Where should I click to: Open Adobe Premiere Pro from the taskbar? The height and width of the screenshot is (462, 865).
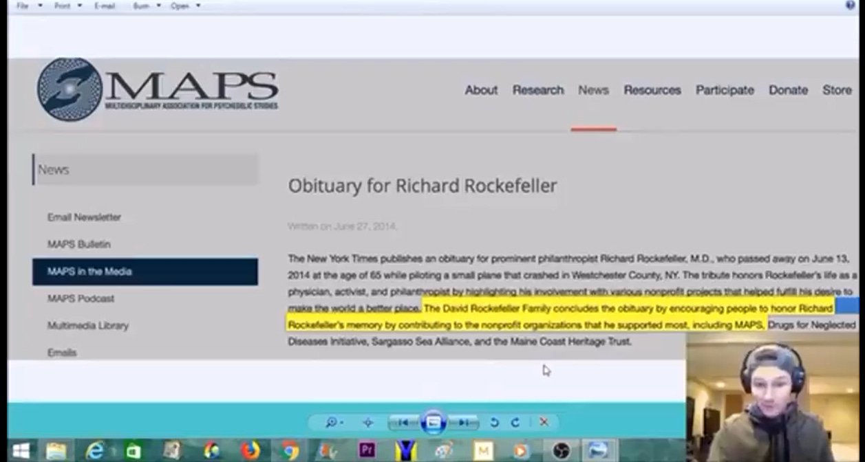[x=367, y=451]
